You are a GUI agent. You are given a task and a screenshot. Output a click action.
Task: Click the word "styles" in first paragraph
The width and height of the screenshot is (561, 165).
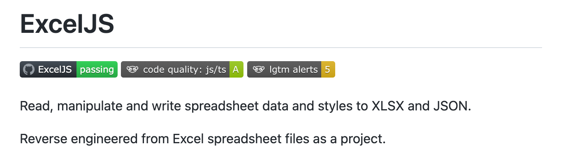coord(331,107)
